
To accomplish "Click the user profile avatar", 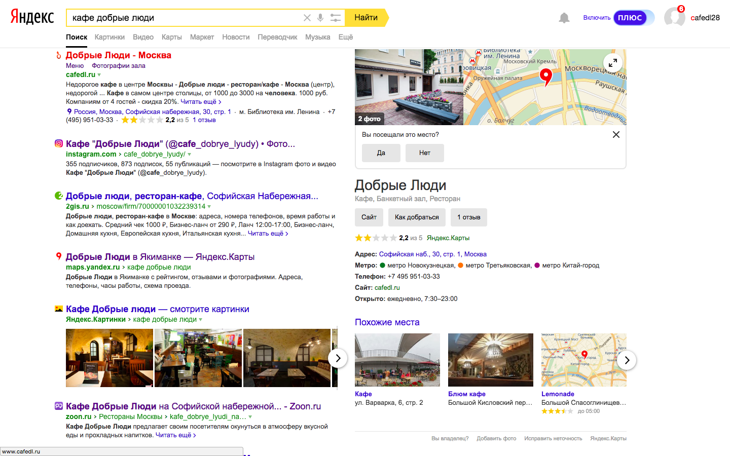I will 674,17.
